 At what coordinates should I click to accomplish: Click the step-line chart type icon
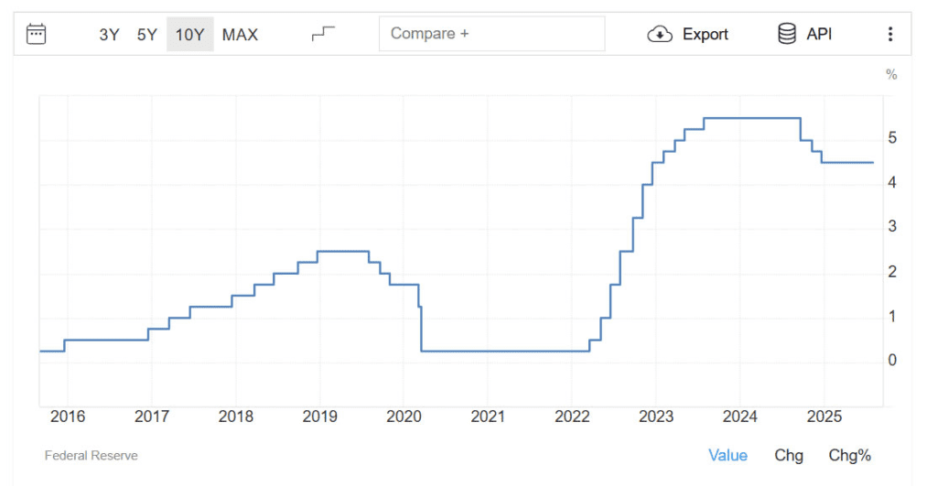point(323,34)
